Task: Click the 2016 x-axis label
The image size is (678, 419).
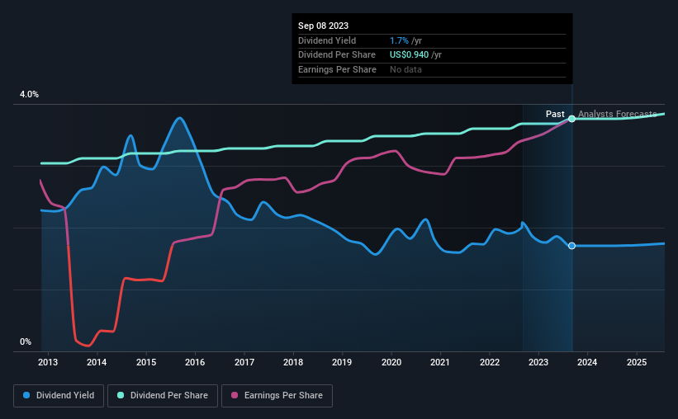Action: click(195, 362)
